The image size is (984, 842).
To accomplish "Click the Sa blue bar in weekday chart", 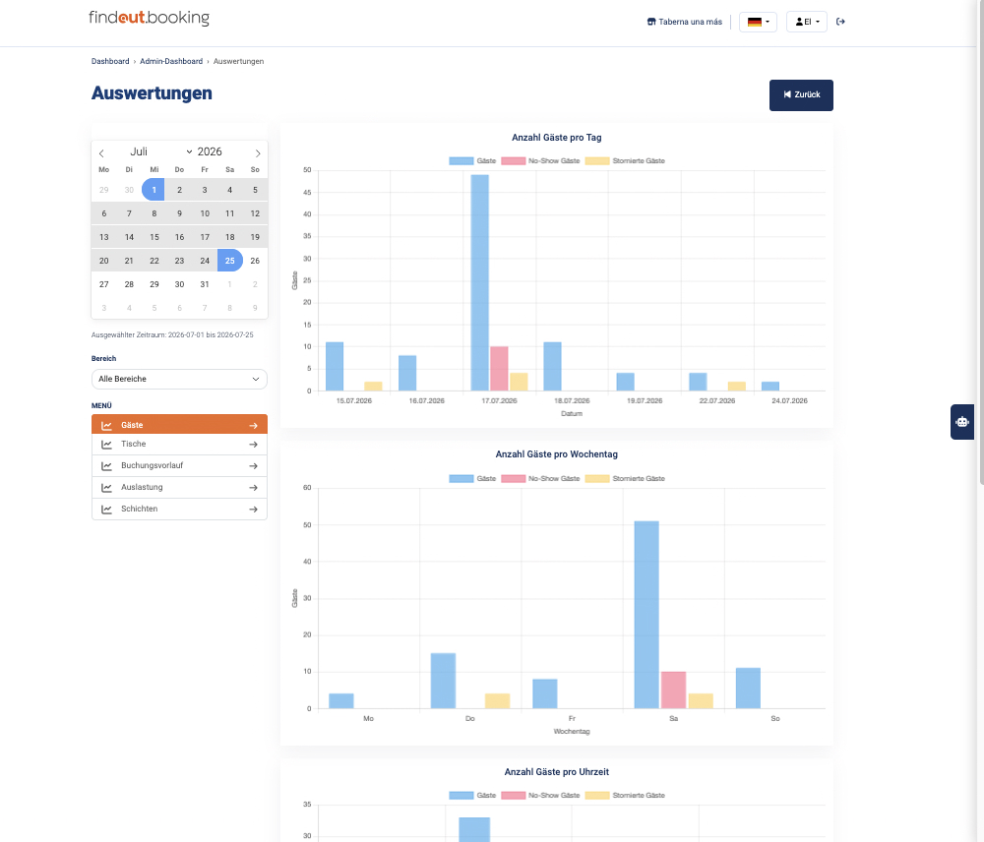I will click(646, 615).
